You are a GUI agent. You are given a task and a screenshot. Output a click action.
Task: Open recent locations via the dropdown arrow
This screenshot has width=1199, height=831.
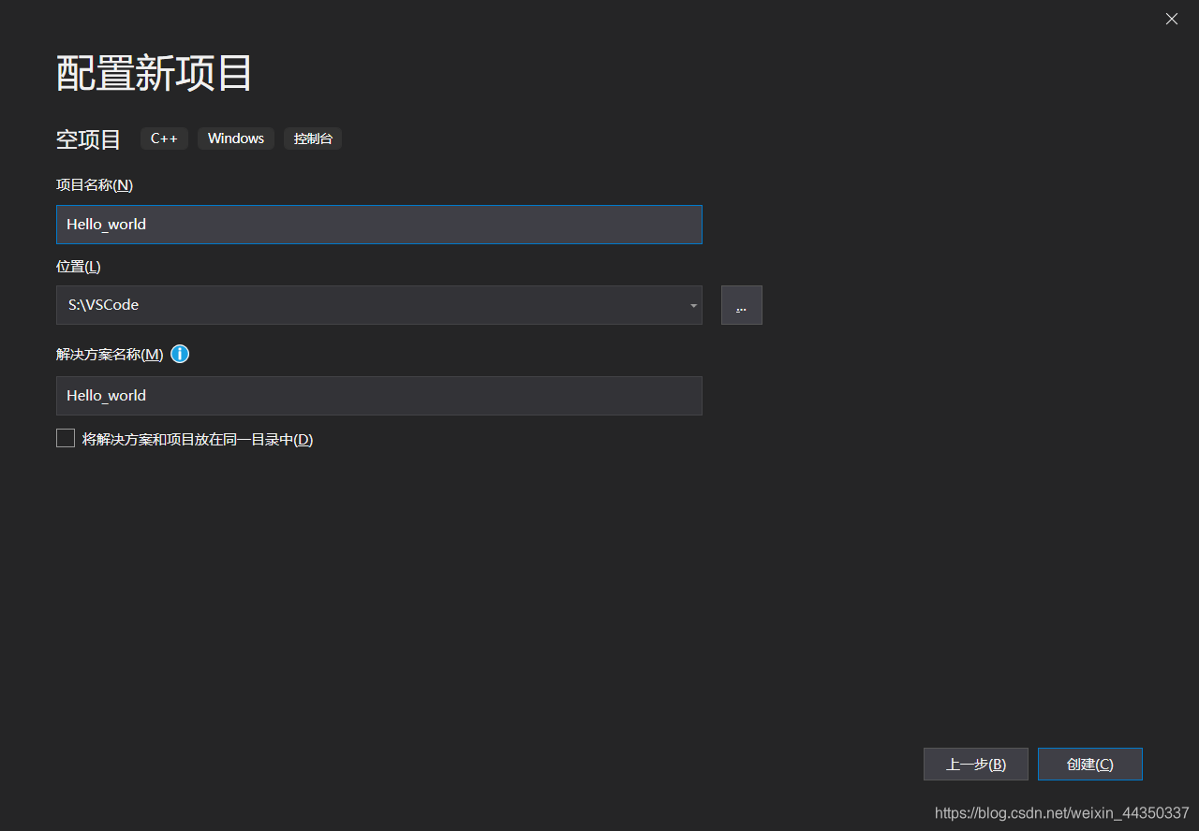coord(693,305)
